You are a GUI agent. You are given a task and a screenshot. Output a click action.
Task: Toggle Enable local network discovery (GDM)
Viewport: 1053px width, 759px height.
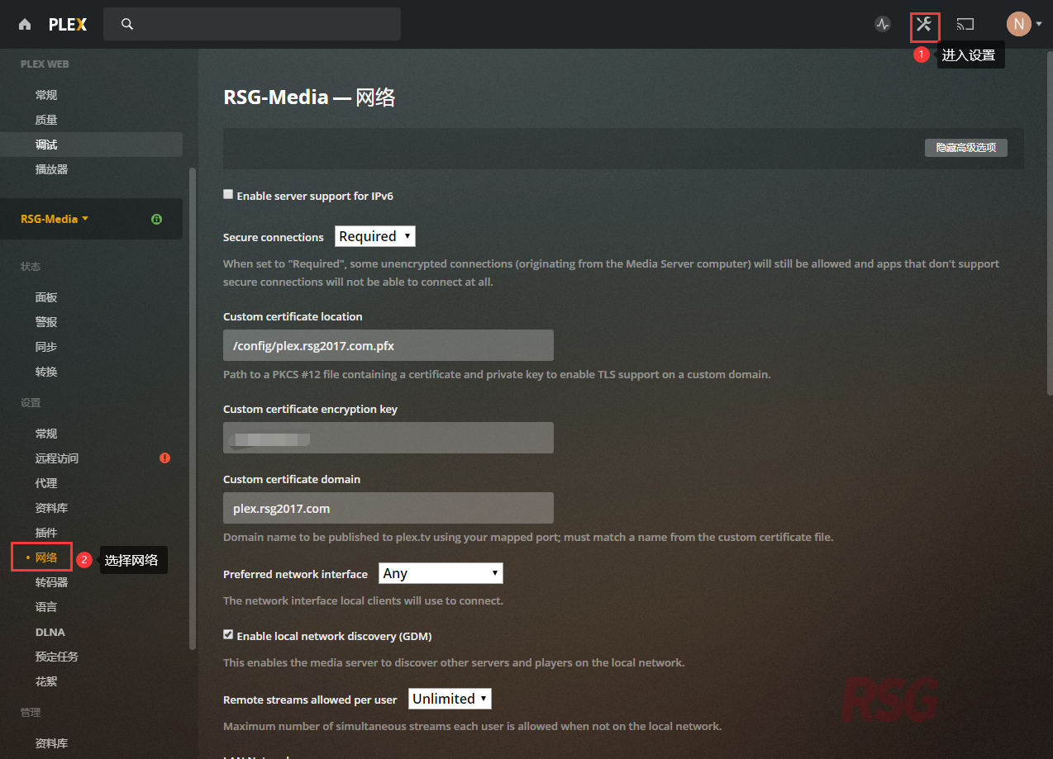[228, 635]
